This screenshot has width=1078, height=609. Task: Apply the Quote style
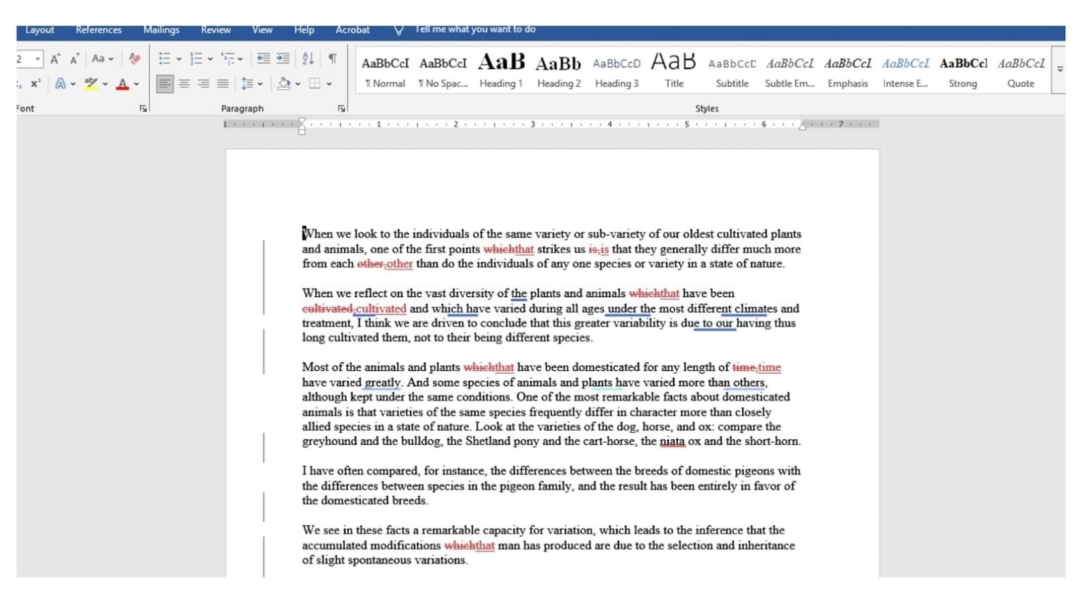click(1021, 71)
